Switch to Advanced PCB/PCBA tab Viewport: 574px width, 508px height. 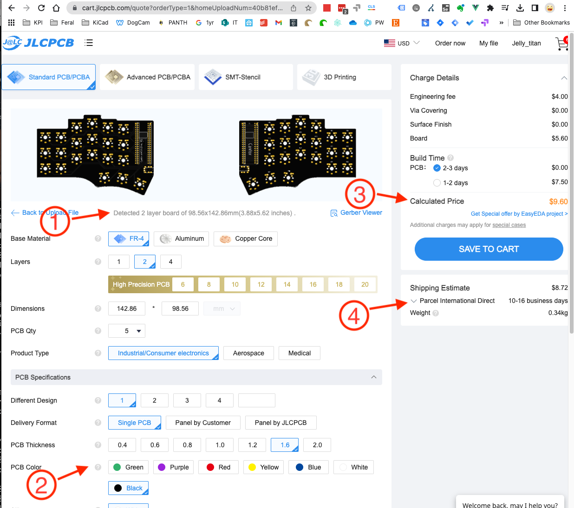click(x=147, y=77)
